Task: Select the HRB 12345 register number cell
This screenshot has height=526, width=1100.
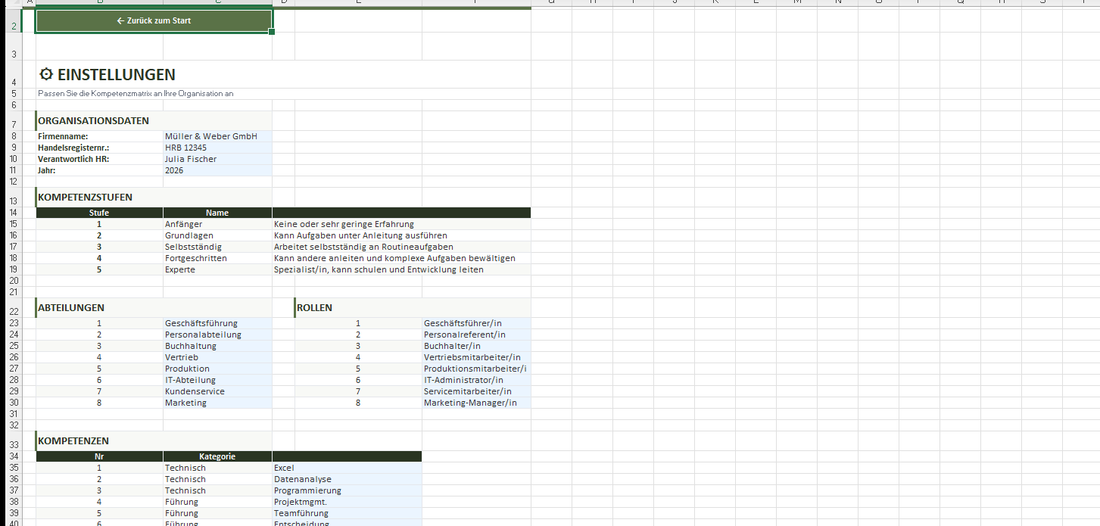Action: (x=217, y=148)
